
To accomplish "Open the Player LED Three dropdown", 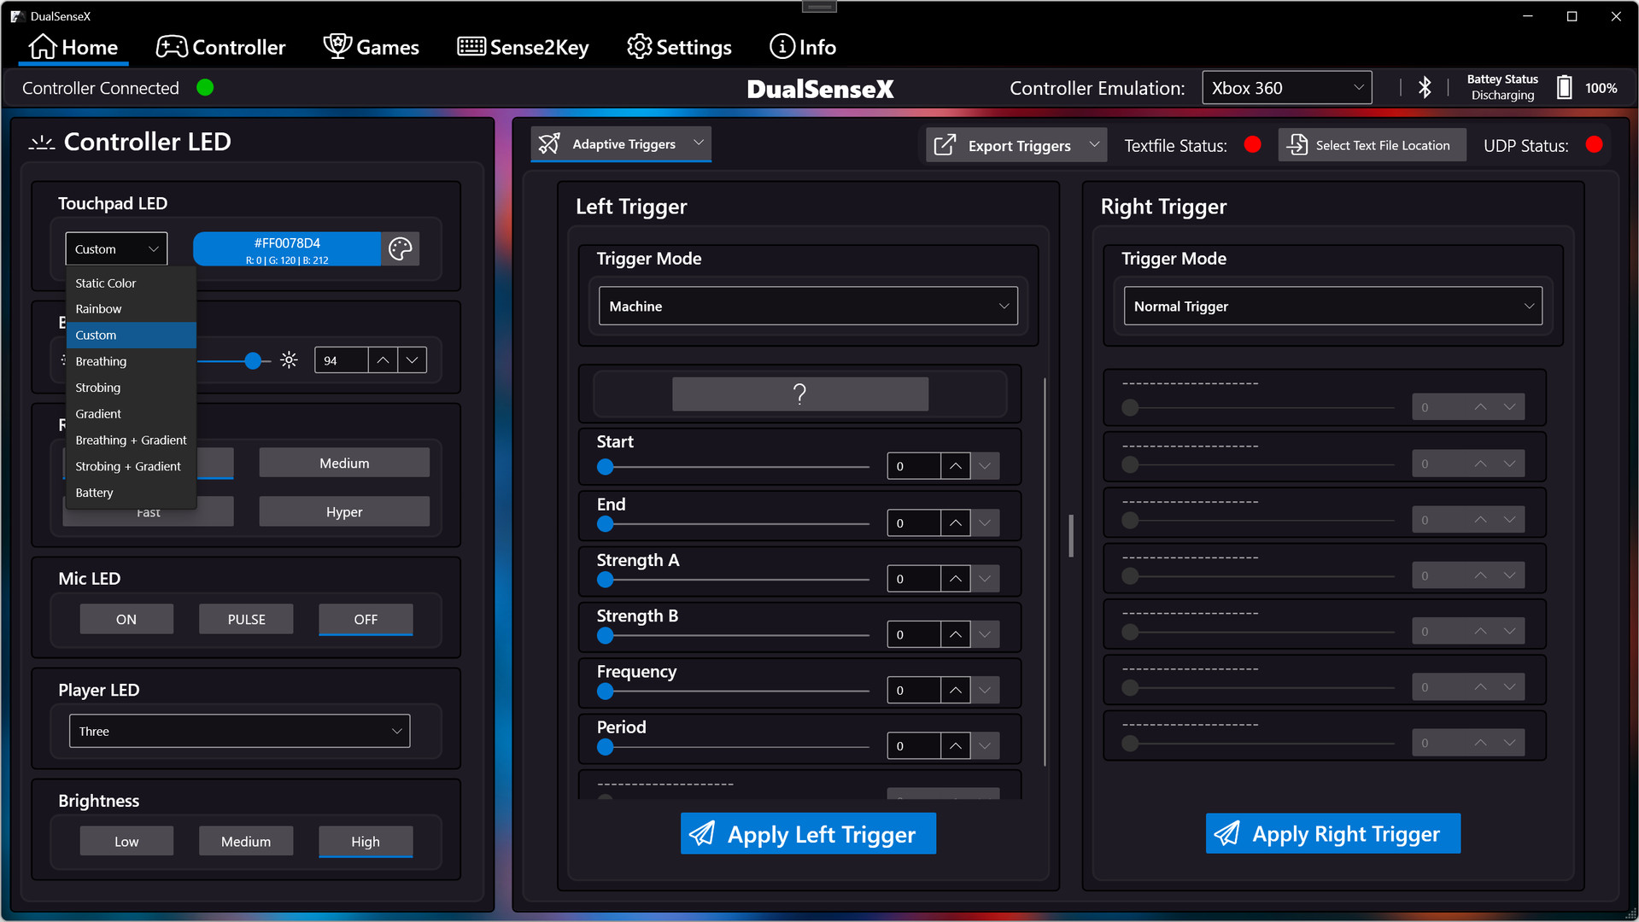I will click(239, 731).
